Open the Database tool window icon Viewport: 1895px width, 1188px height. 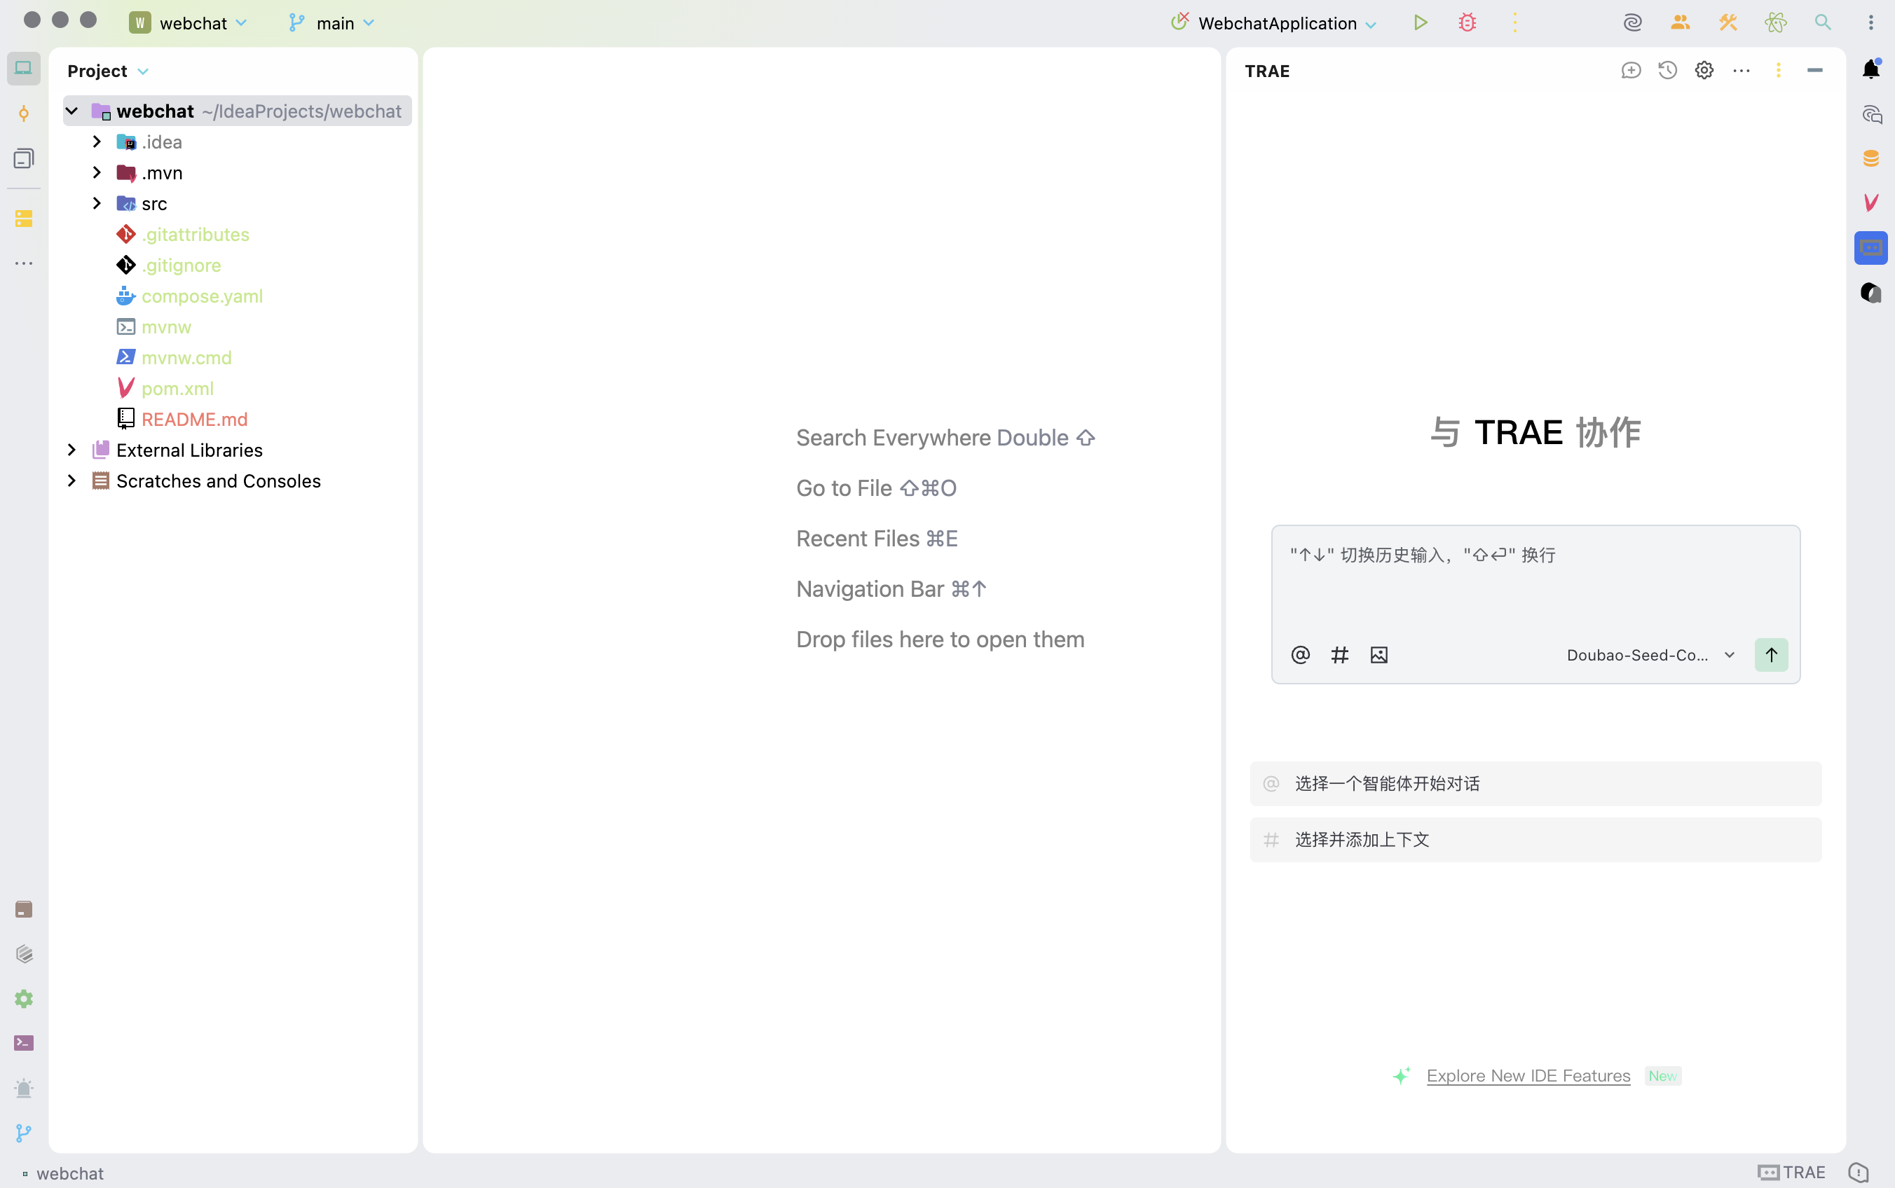pyautogui.click(x=1870, y=158)
